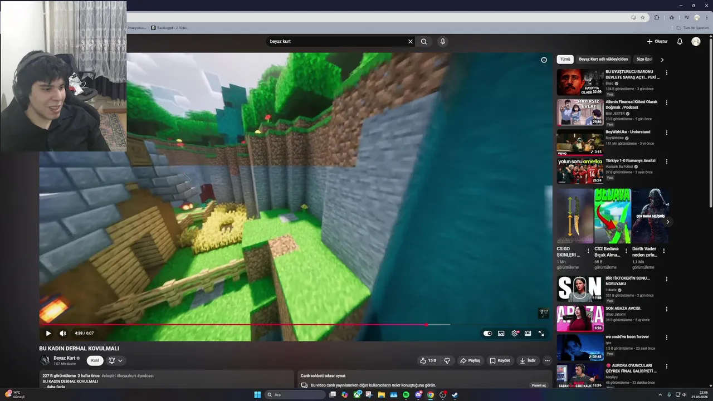Start voice search with microphone
The image size is (713, 401).
[x=442, y=41]
